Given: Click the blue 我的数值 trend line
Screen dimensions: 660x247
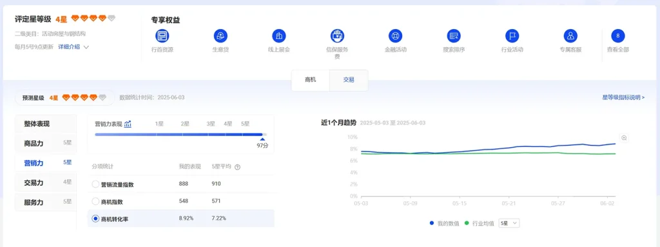Looking at the screenshot, I should pos(489,149).
